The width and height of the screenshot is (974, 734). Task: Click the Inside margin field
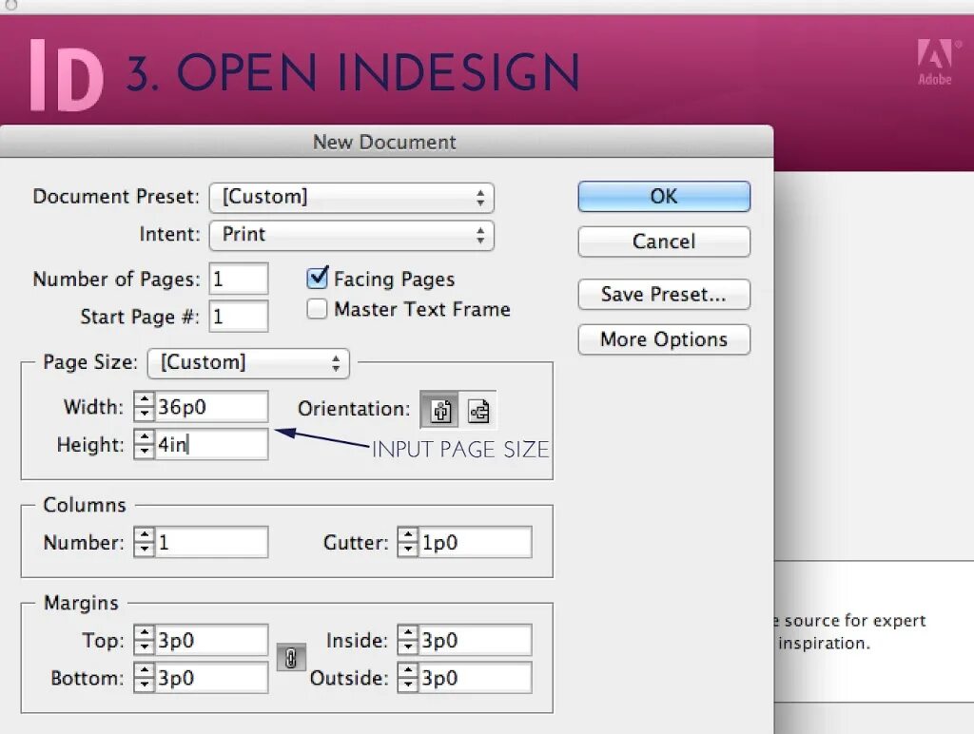pos(476,640)
